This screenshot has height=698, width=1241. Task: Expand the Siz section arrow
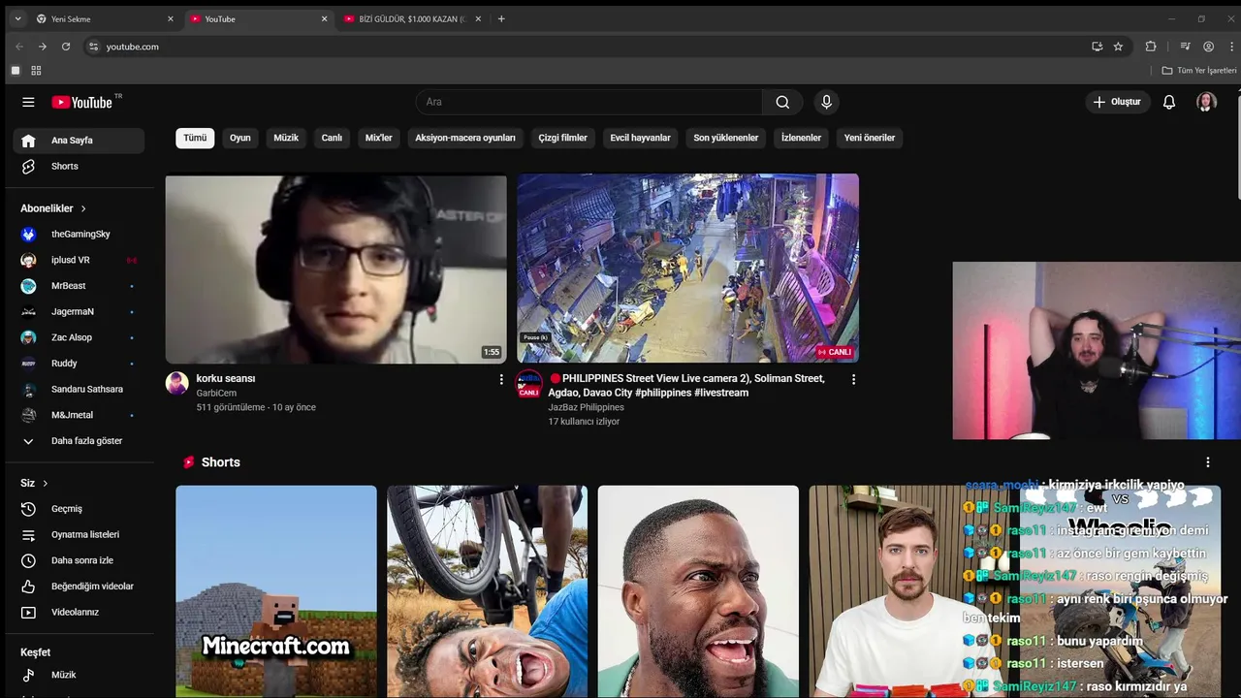(x=45, y=483)
